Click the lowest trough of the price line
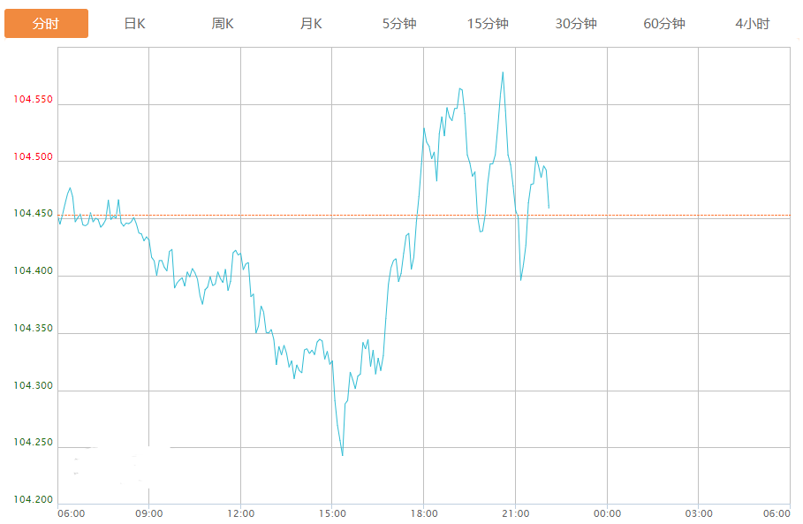The height and width of the screenshot is (524, 803). (x=342, y=455)
